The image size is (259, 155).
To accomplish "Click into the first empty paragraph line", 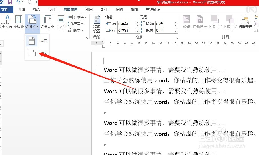I will pos(105,113).
